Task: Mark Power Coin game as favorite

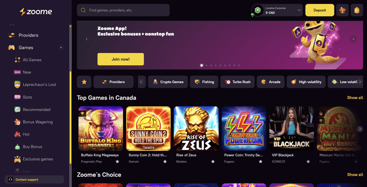Action: pos(260,161)
